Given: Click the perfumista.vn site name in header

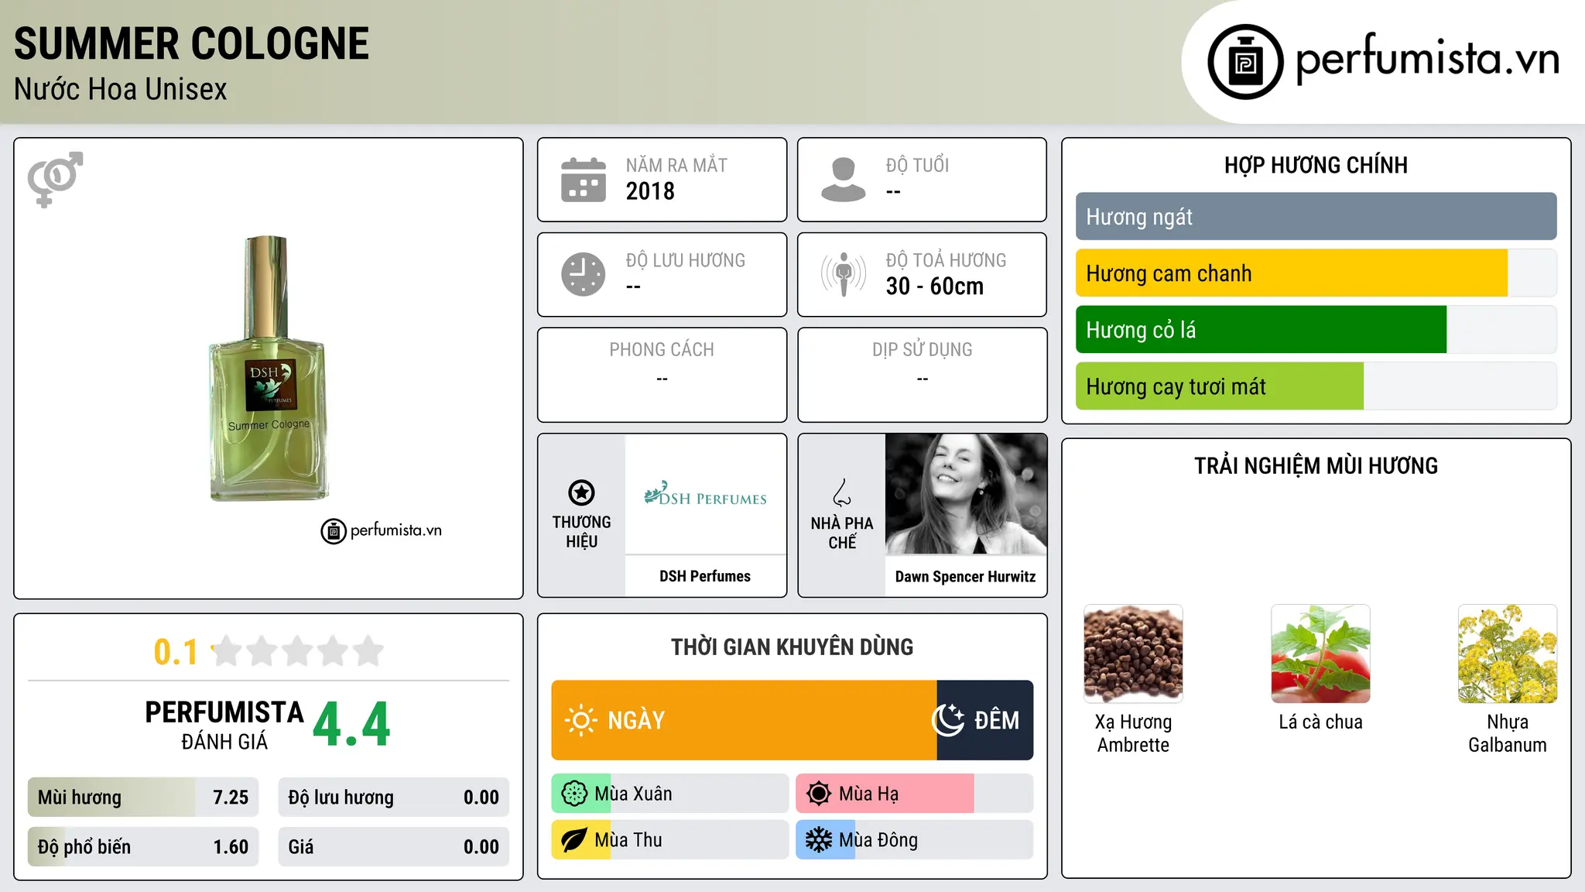Looking at the screenshot, I should click(x=1428, y=60).
